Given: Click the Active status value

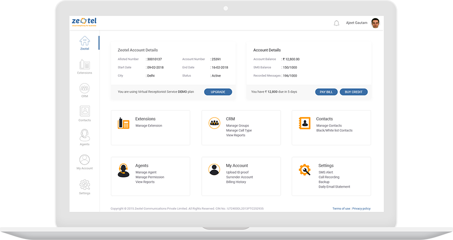Looking at the screenshot, I should 216,76.
